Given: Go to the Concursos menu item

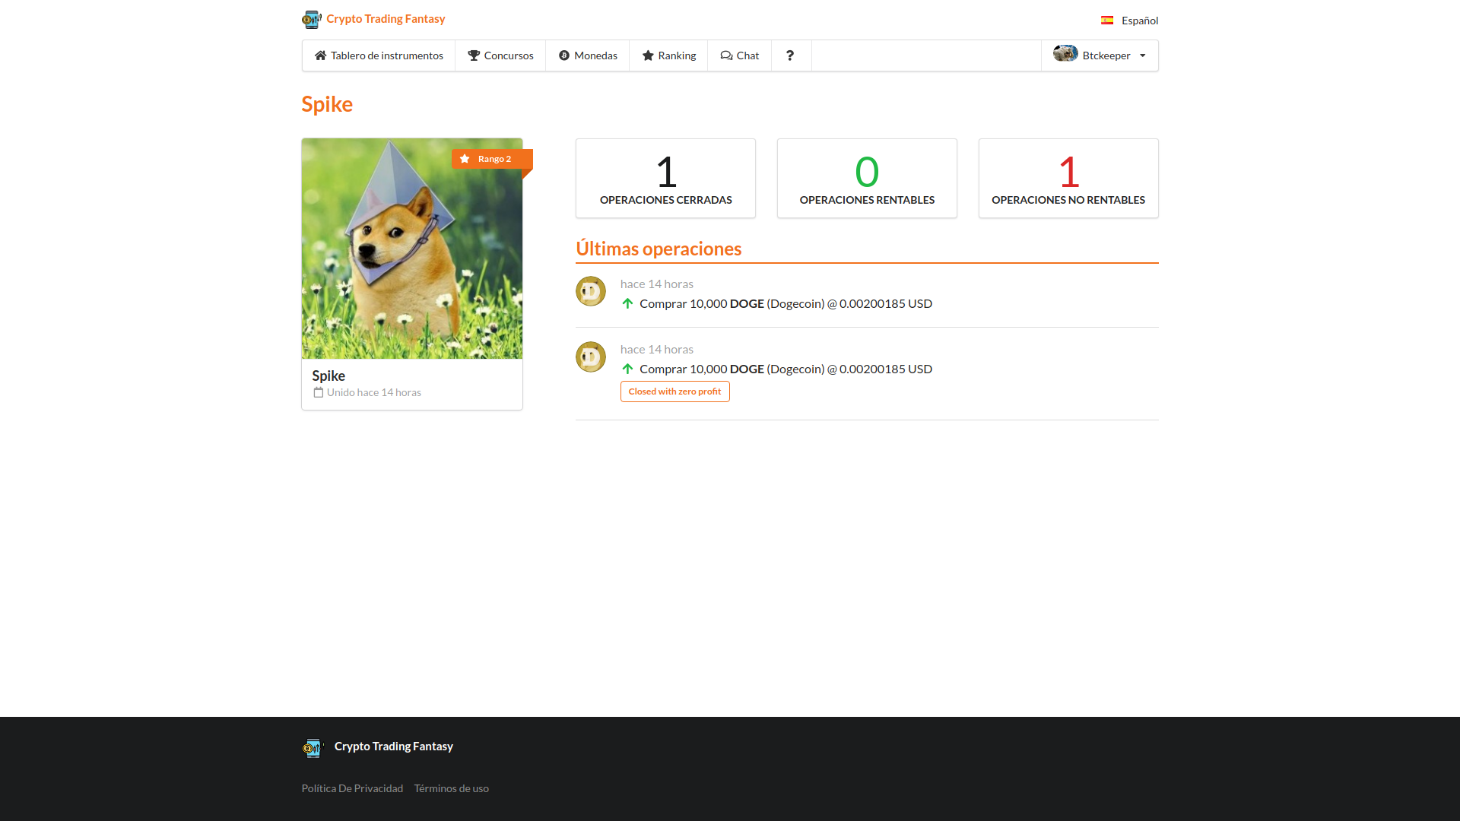Looking at the screenshot, I should coord(500,55).
